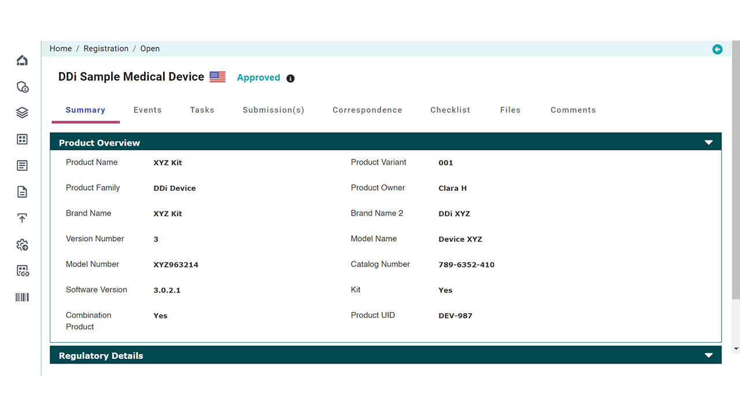This screenshot has height=416, width=740.
Task: Click the United States flag icon
Action: pyautogui.click(x=217, y=77)
